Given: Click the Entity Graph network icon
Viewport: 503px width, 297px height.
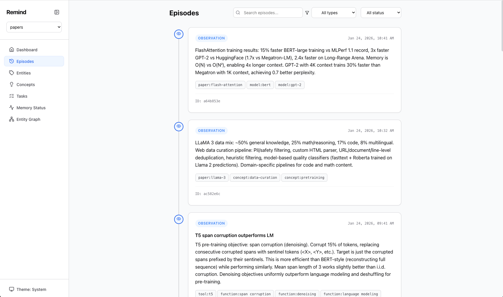Looking at the screenshot, I should (x=12, y=119).
